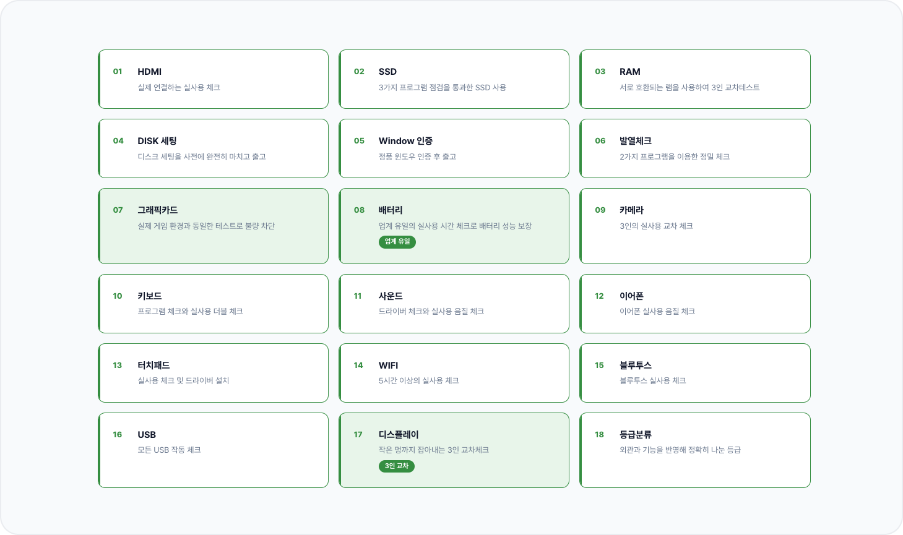The height and width of the screenshot is (535, 903).
Task: Click the text "실사용 체크 및 드라이버 설치"
Action: [183, 381]
